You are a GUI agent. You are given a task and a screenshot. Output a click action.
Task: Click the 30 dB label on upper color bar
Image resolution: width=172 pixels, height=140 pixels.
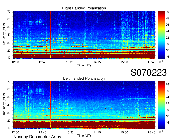tap(167, 12)
